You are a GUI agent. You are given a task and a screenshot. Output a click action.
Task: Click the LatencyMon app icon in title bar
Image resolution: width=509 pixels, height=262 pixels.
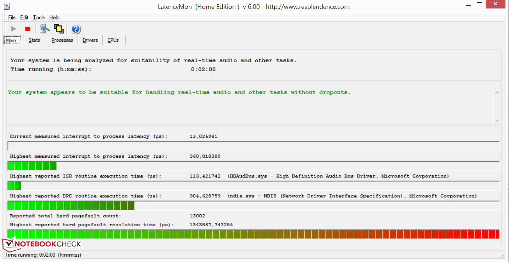click(7, 6)
